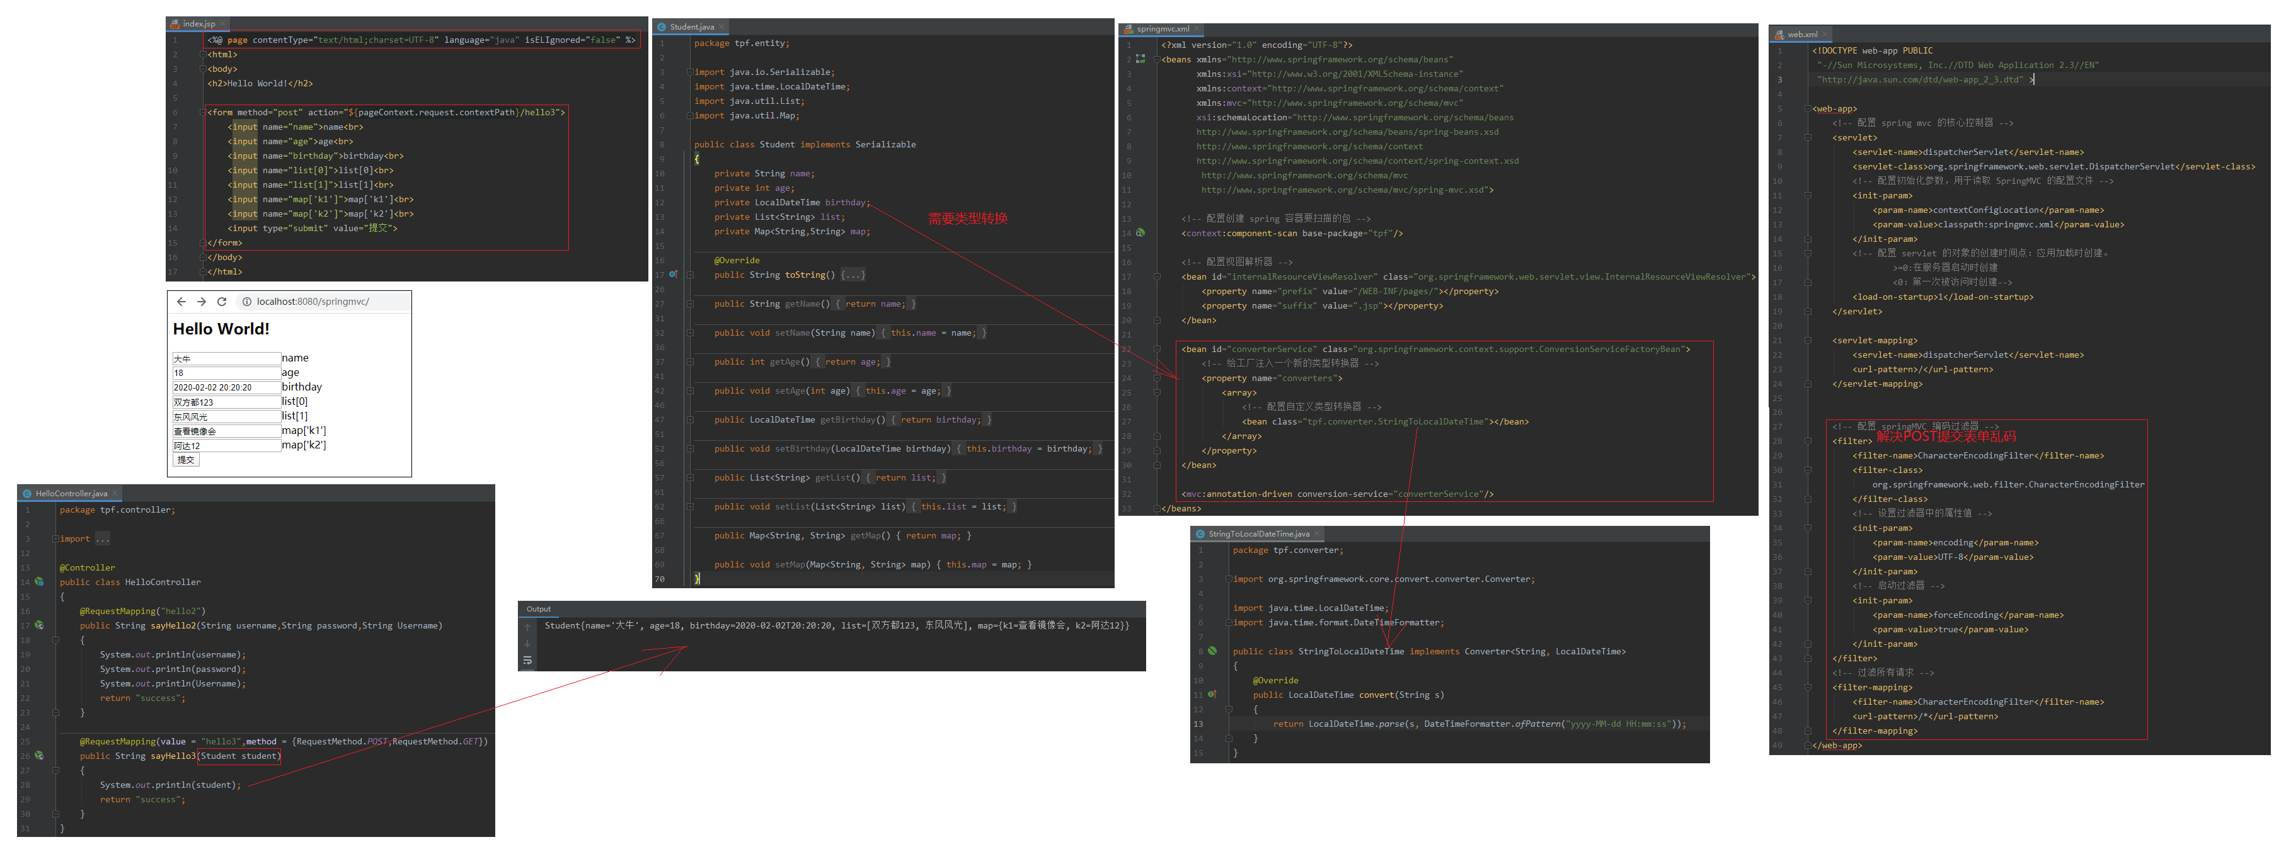The width and height of the screenshot is (2291, 859).
Task: Close the springmvc.xml tab
Action: tap(1197, 28)
